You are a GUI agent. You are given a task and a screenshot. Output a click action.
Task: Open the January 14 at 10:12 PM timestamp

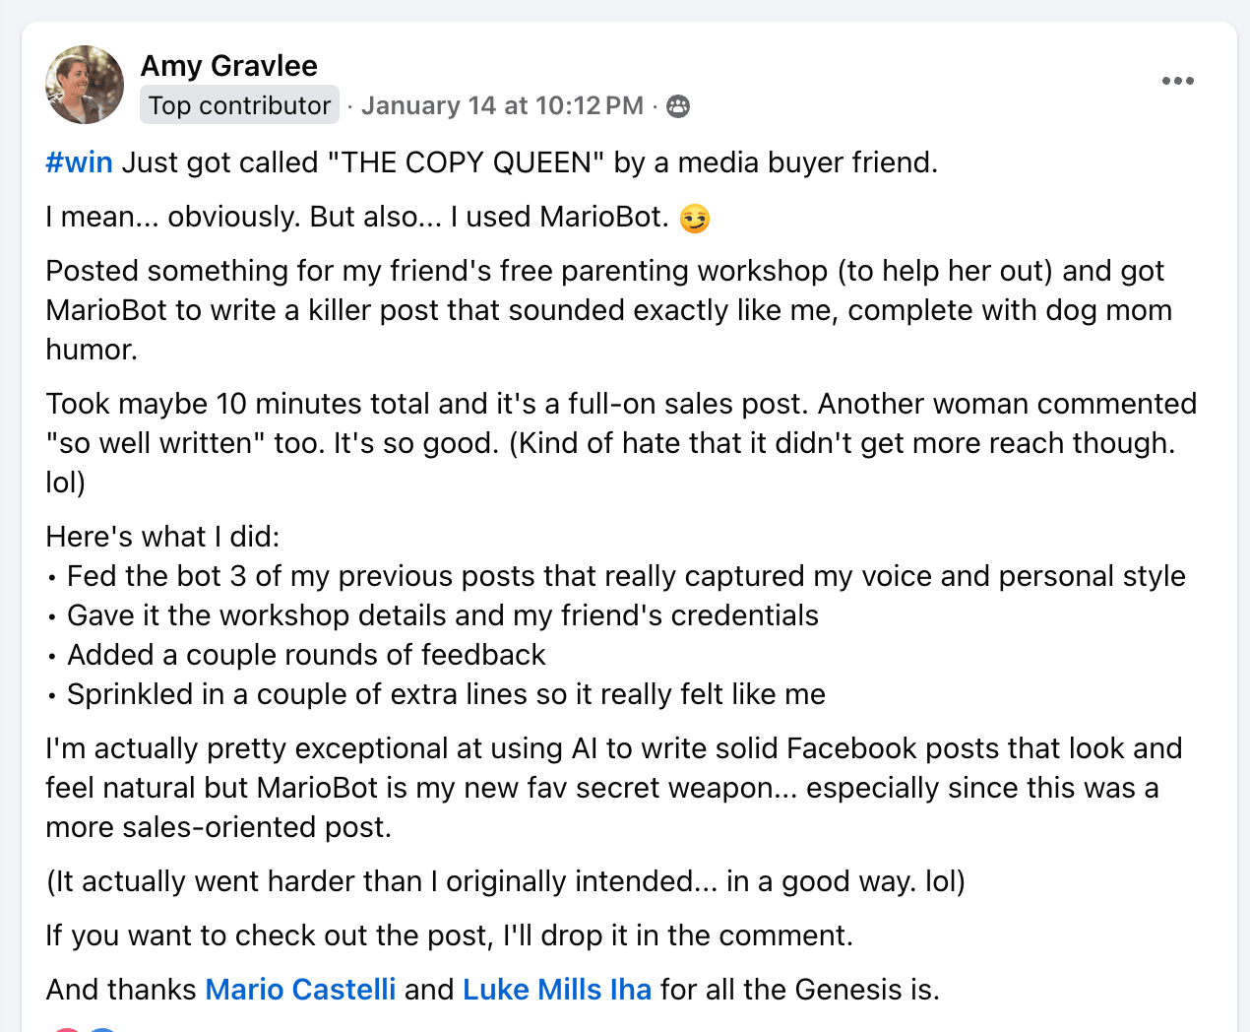click(502, 106)
